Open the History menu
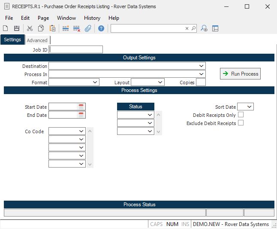 (x=92, y=18)
